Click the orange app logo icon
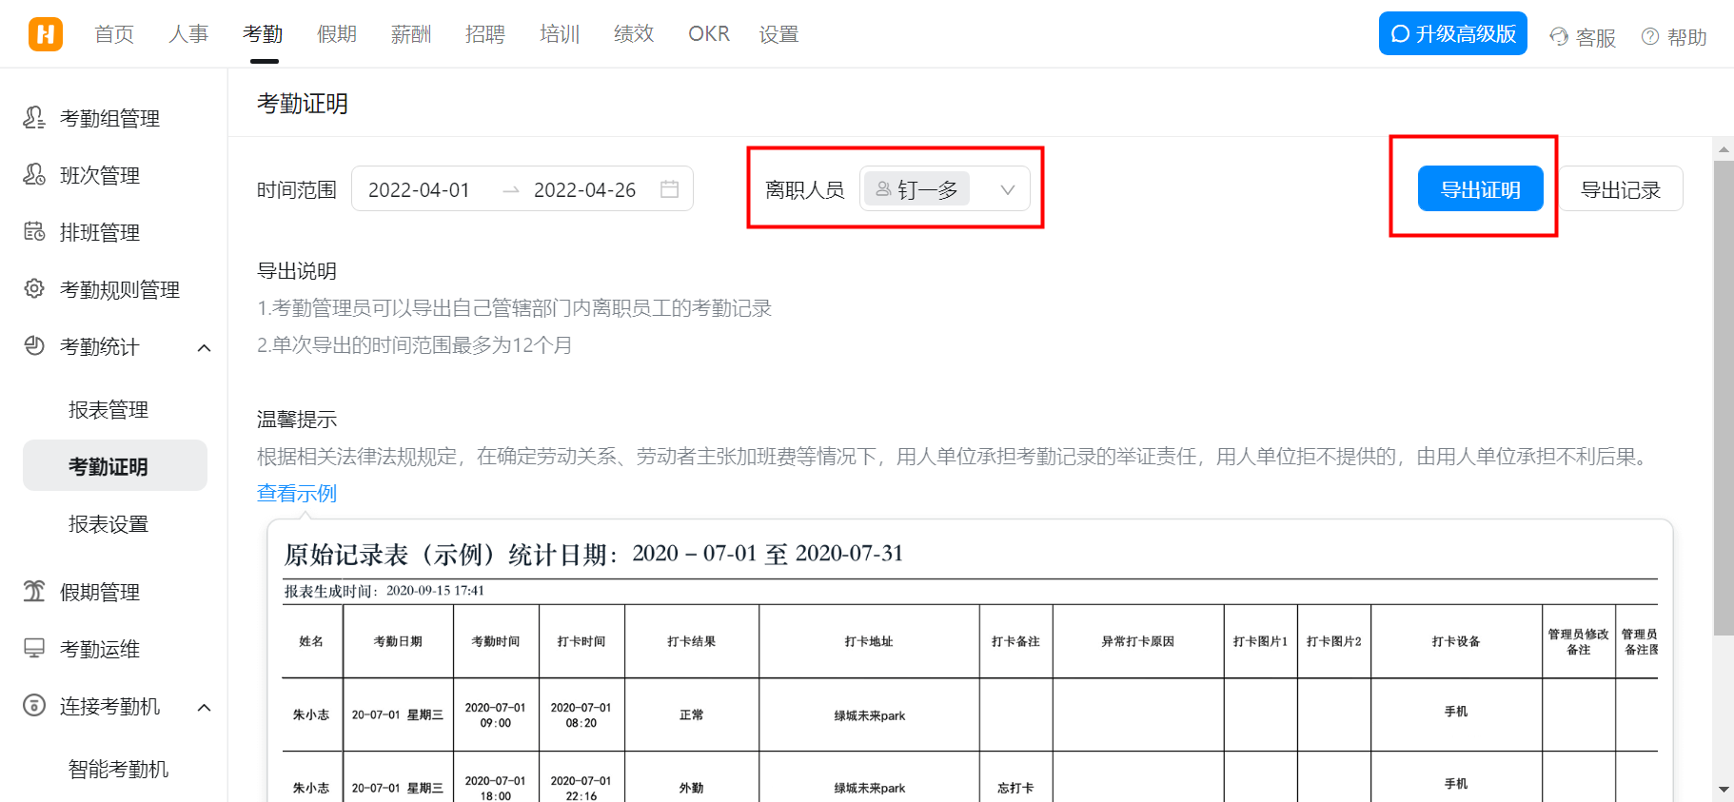Viewport: 1734px width, 802px height. coord(45,34)
